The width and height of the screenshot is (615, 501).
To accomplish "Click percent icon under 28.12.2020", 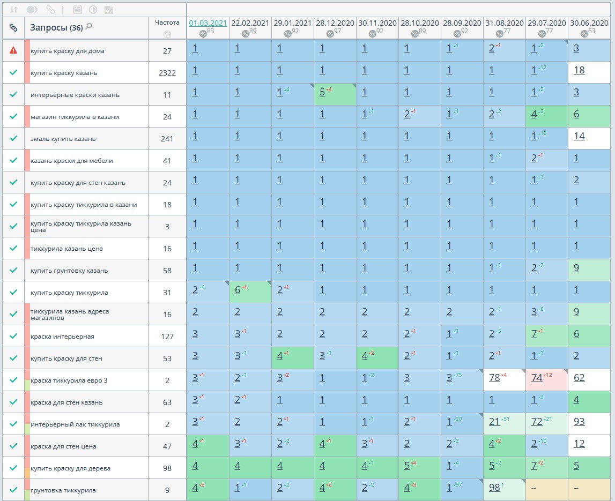I will click(330, 33).
